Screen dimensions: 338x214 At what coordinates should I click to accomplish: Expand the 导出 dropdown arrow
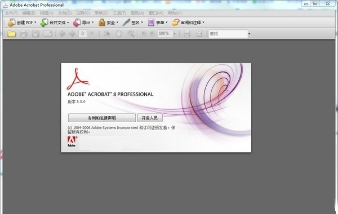click(93, 22)
